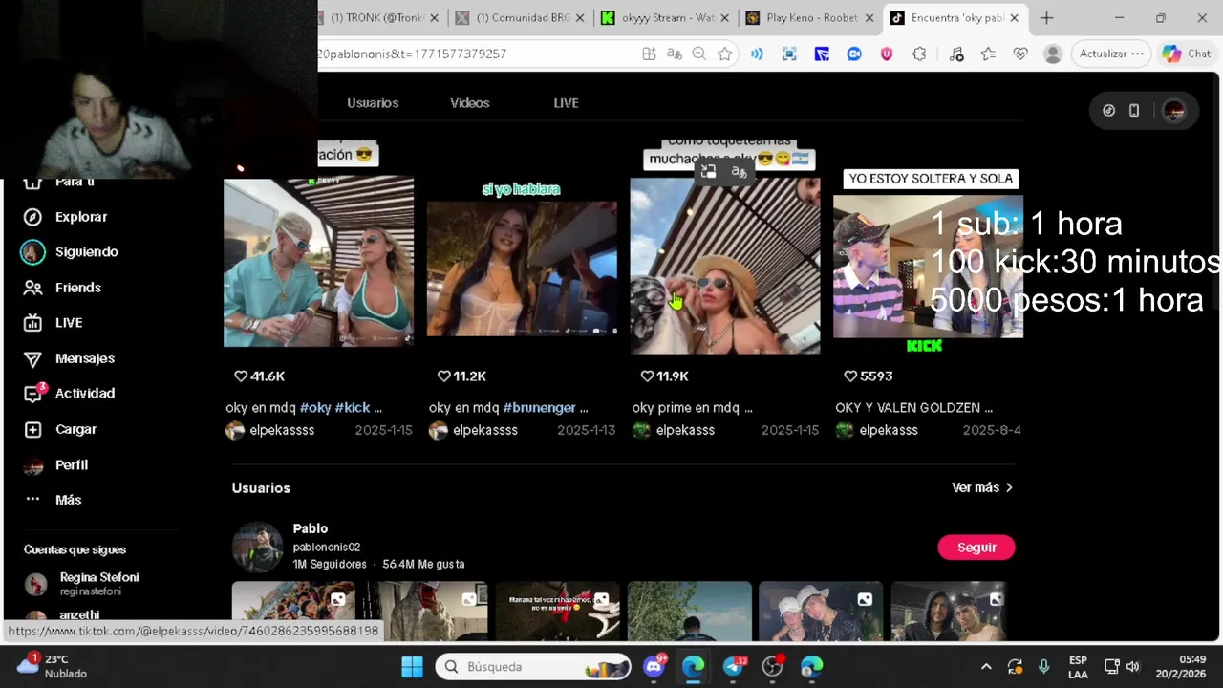
Task: Like the video with 11.9K likes
Action: pos(648,376)
